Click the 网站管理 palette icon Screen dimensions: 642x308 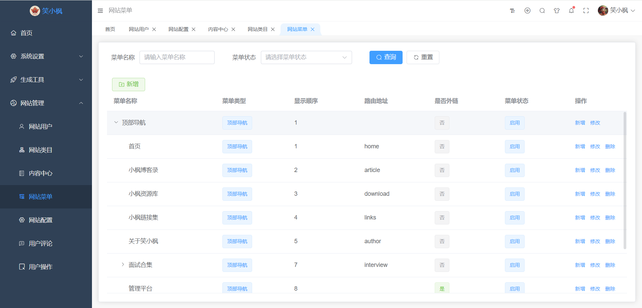tap(13, 103)
